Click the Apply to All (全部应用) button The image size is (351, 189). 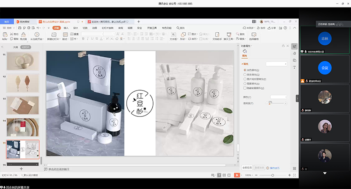[x=247, y=168]
